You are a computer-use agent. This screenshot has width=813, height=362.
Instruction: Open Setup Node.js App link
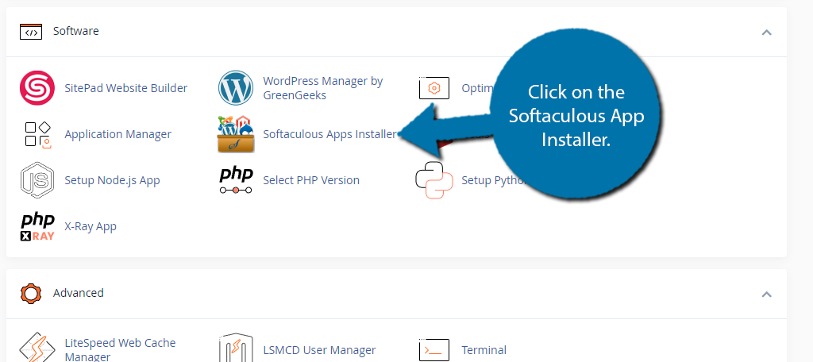[112, 180]
